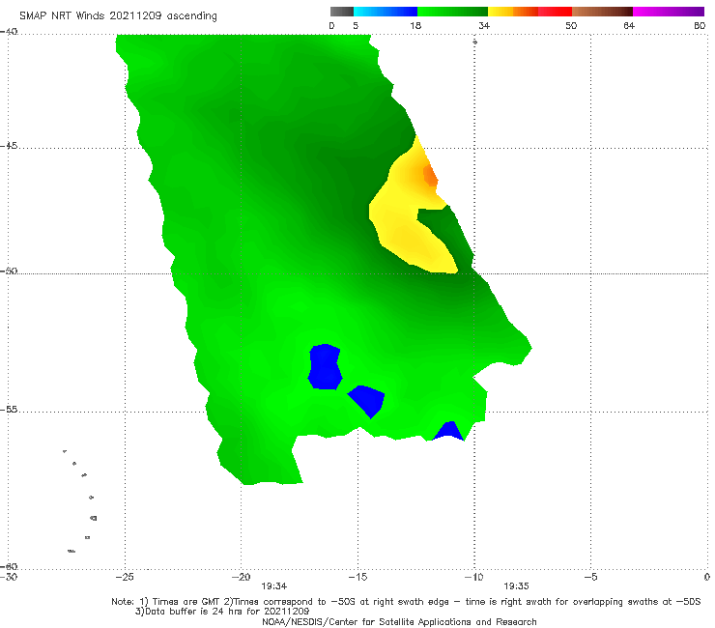Click the '-25' longitude axis label
The width and height of the screenshot is (715, 628).
click(x=125, y=577)
